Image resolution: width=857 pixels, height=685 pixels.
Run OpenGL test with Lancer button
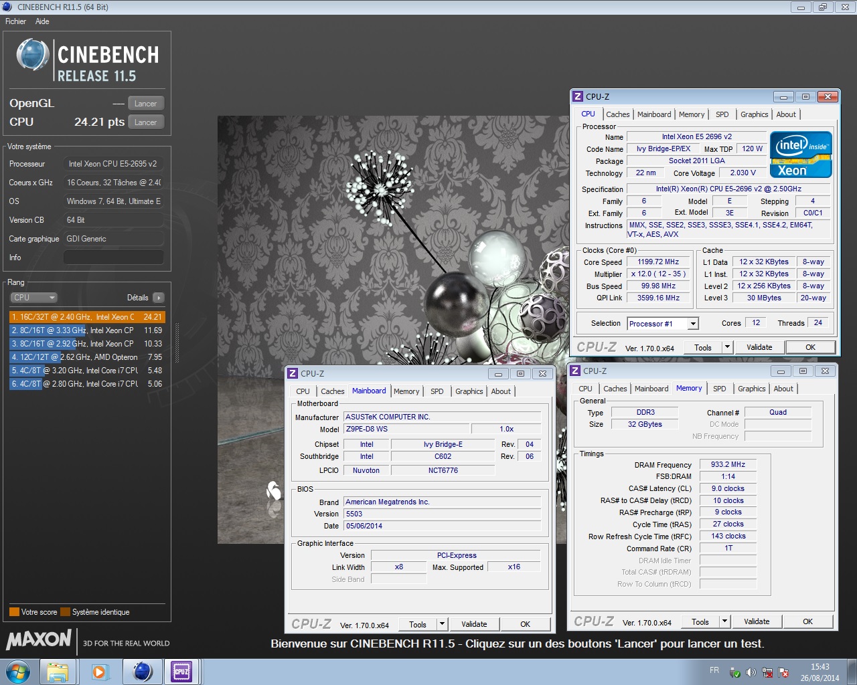pos(145,104)
